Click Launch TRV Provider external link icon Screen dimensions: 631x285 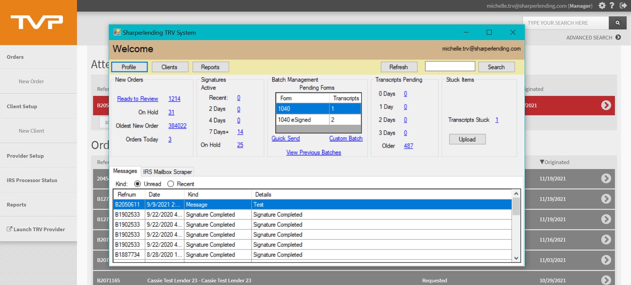tap(9, 229)
